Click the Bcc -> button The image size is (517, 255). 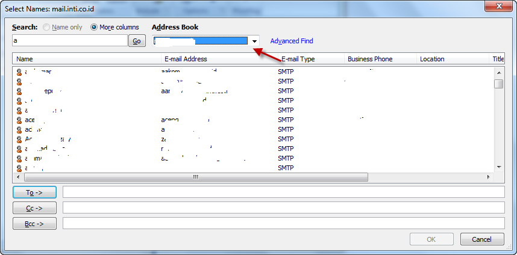tap(34, 223)
